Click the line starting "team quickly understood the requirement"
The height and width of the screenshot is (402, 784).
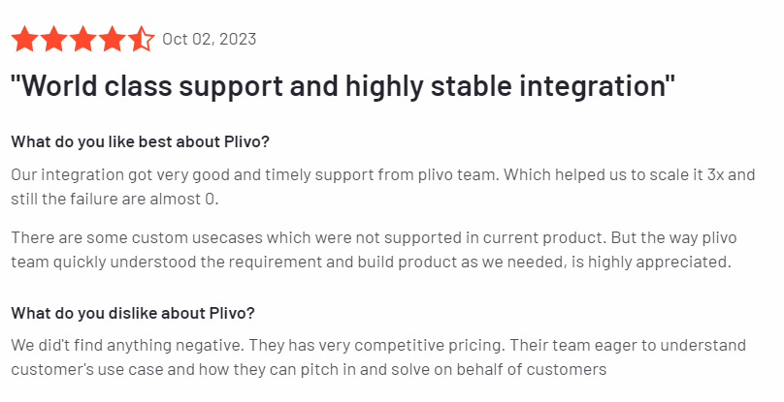[x=370, y=262]
